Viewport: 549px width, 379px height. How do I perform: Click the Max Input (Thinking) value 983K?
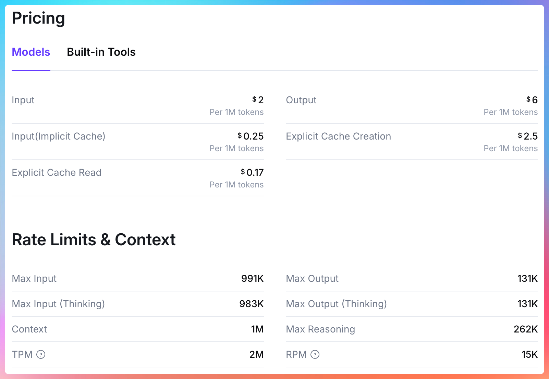click(x=251, y=304)
